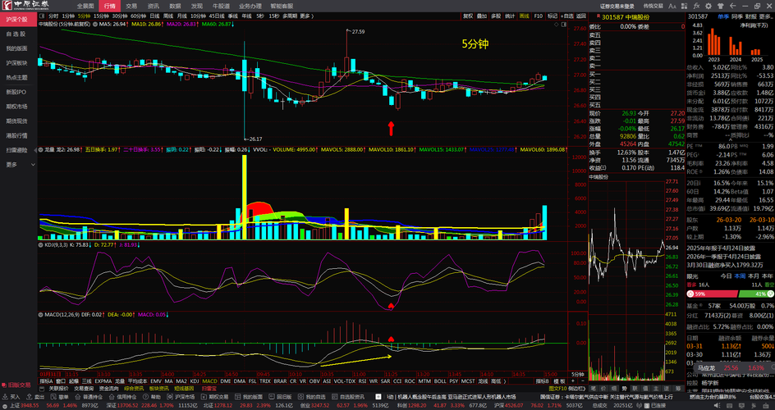
Task: Open 指标B indicator dropdown
Action: [x=543, y=381]
